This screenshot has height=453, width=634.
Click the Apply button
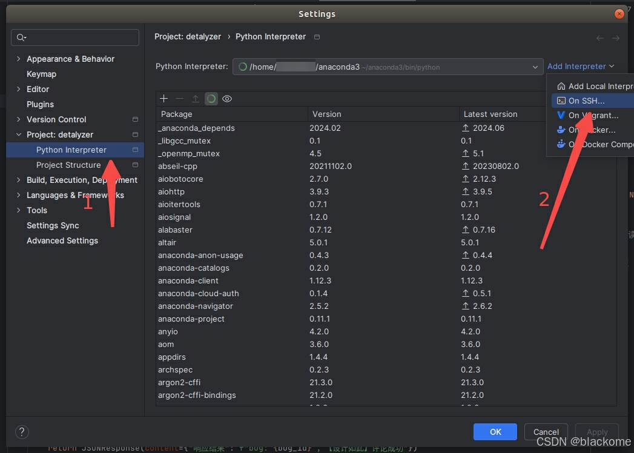(x=597, y=432)
